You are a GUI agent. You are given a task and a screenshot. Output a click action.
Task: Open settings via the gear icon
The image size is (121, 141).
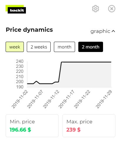[x=95, y=9]
